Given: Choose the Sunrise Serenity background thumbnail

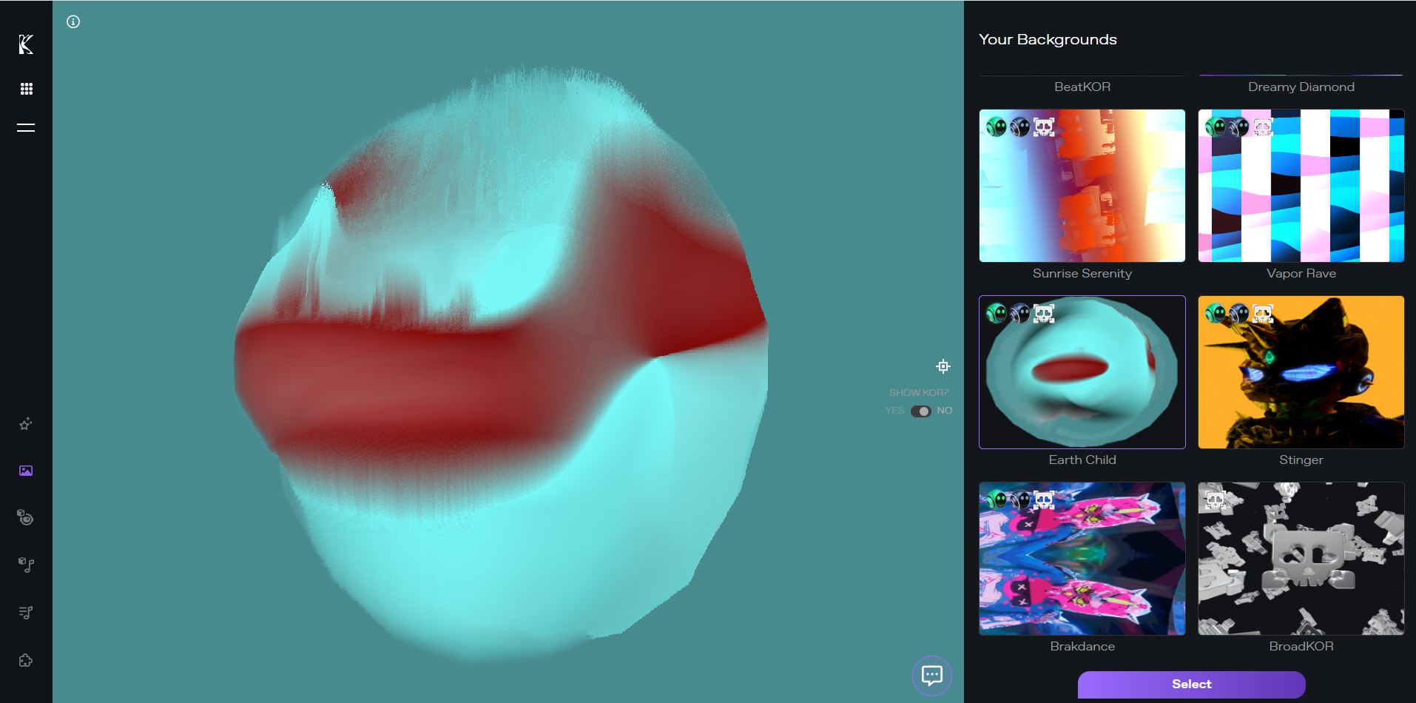Looking at the screenshot, I should [1082, 186].
